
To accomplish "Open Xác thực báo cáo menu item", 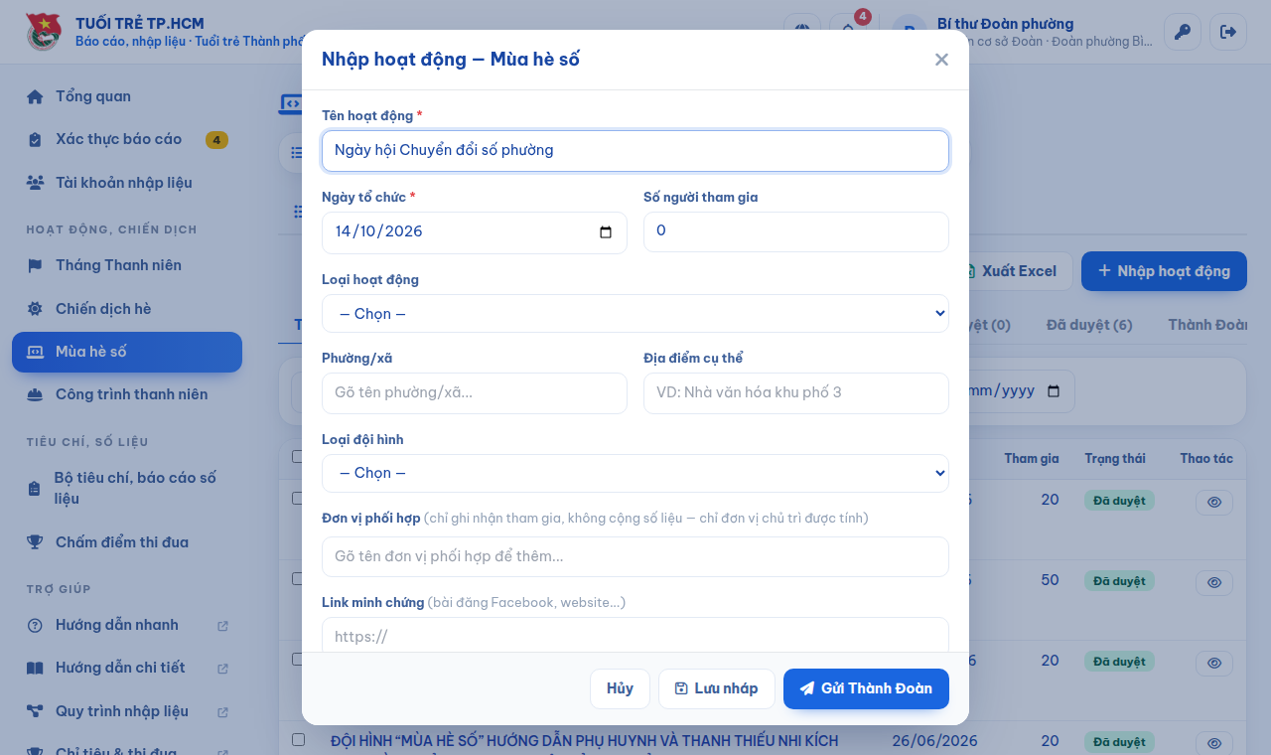I will pyautogui.click(x=127, y=139).
